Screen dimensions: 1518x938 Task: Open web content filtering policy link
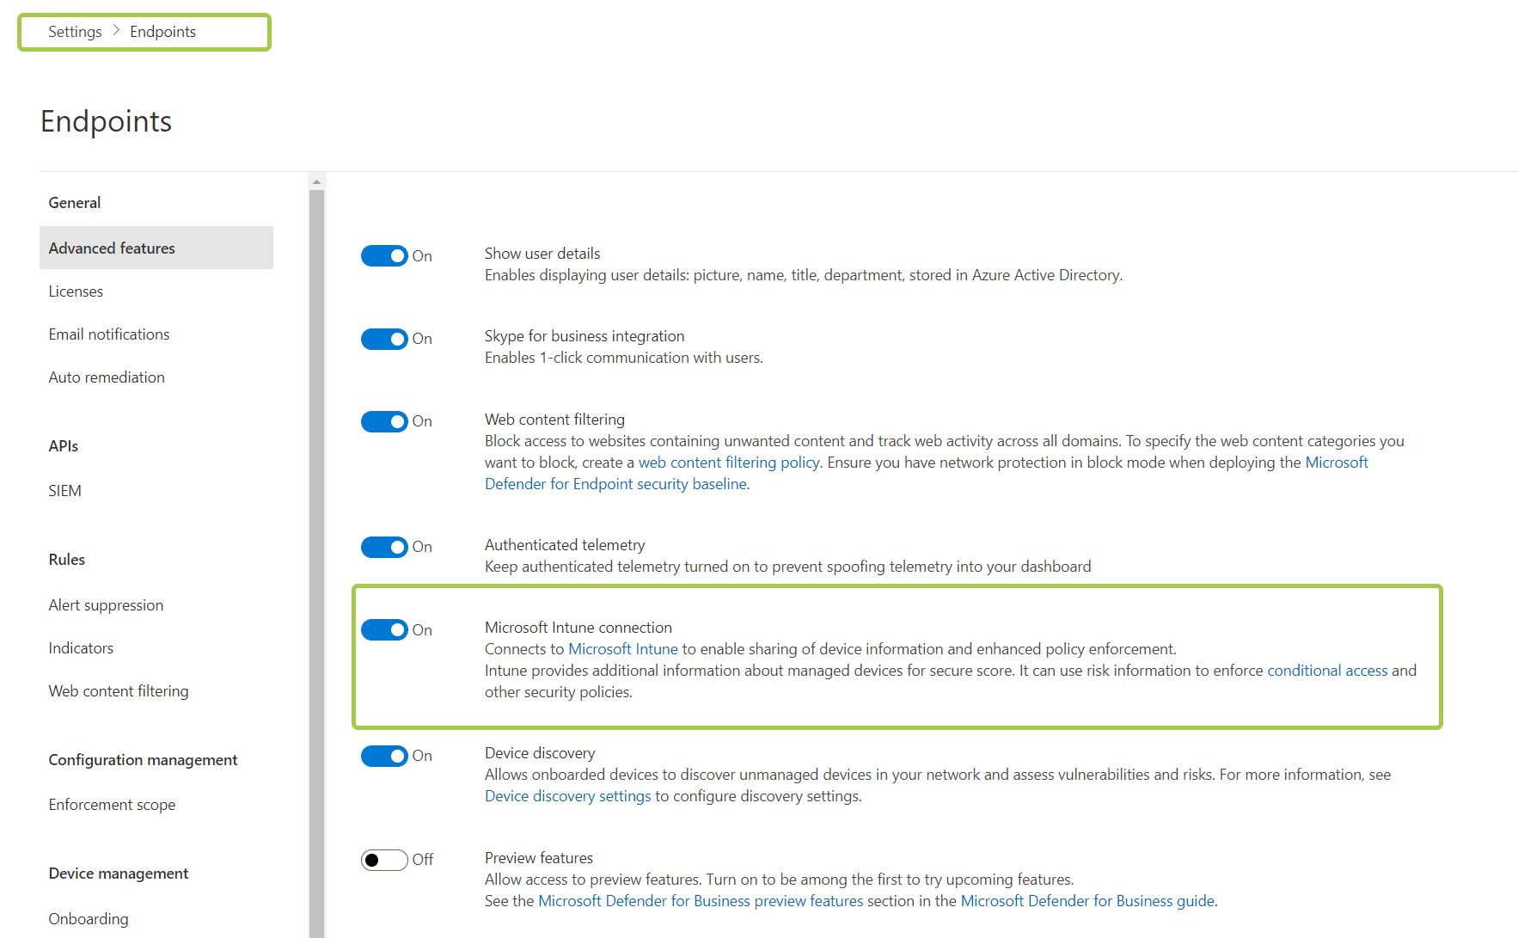click(729, 463)
